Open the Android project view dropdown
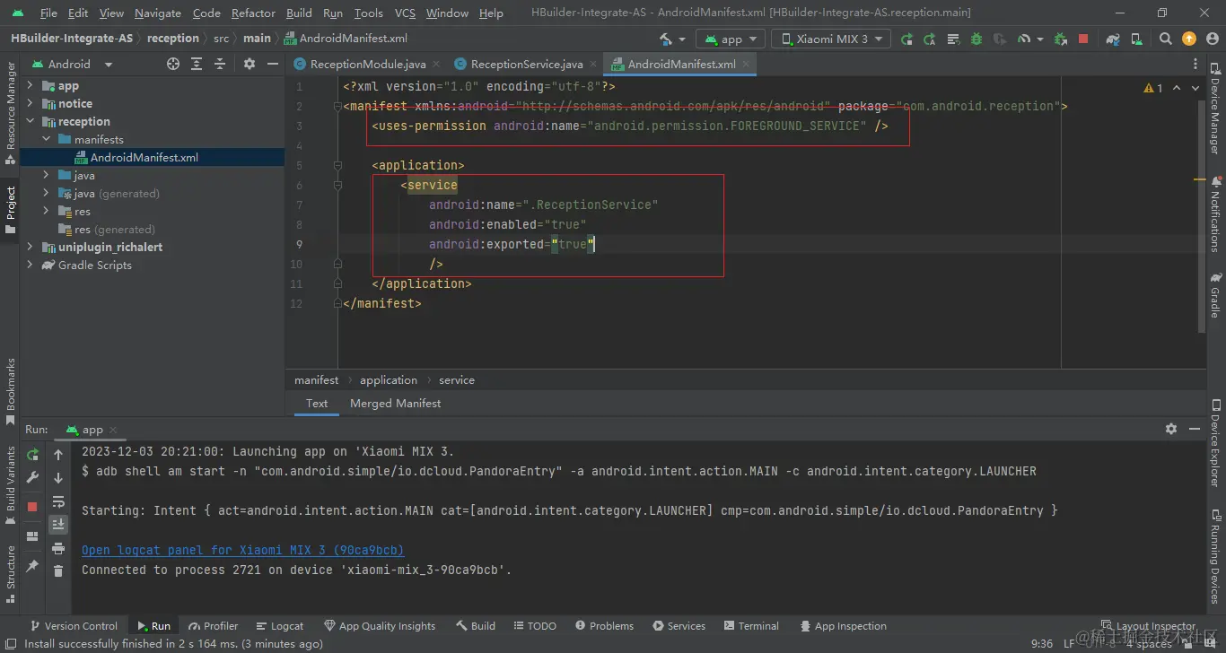The image size is (1226, 653). [74, 65]
